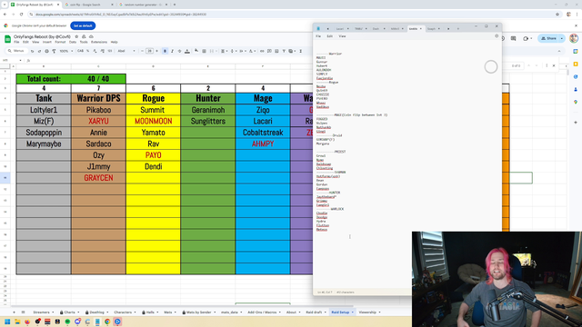Open the Sheets Extensions menu
Screen dimensions: 582x327
pos(99,43)
